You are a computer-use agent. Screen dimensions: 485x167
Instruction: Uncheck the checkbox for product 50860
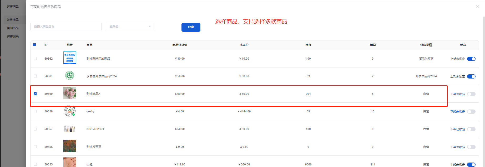tap(35, 94)
